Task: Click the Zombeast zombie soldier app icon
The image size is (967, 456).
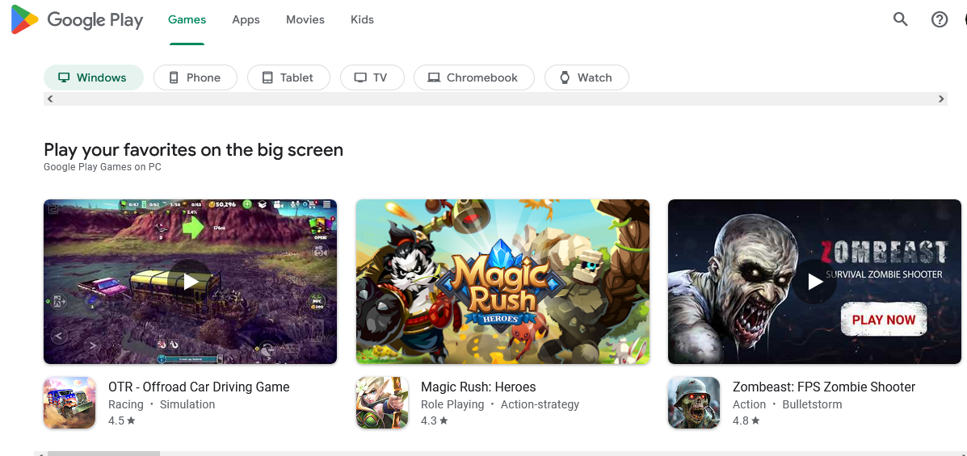Action: 694,403
